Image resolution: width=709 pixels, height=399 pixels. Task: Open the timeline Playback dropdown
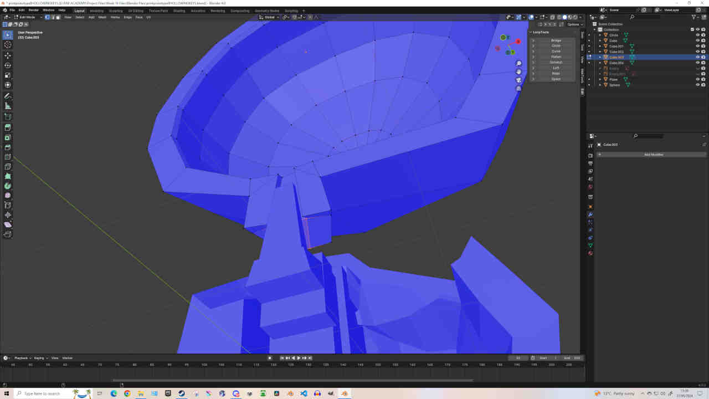(22, 358)
